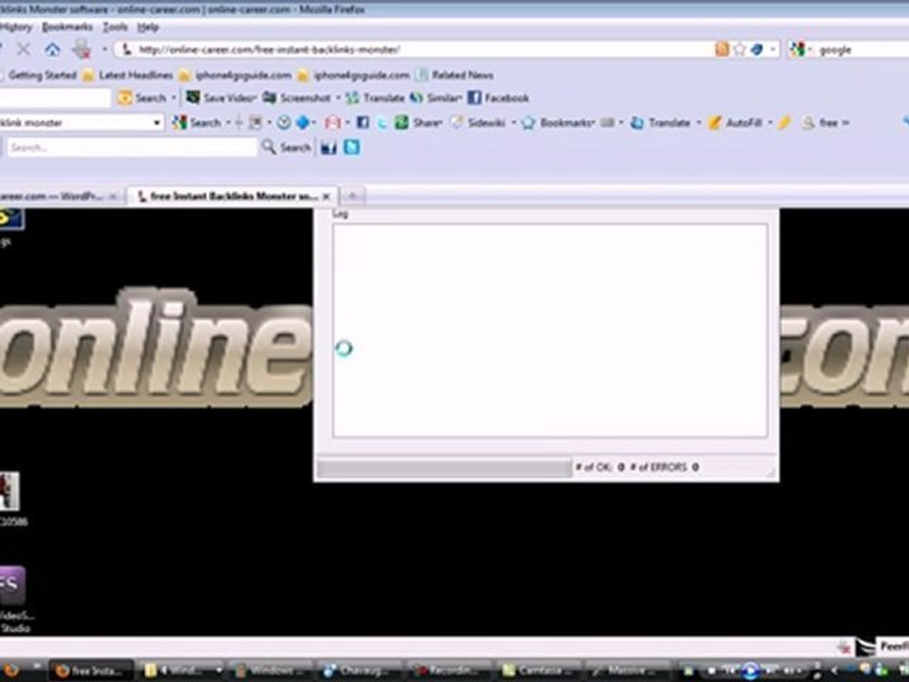Click the Similar toolbar button
909x682 pixels.
[436, 98]
